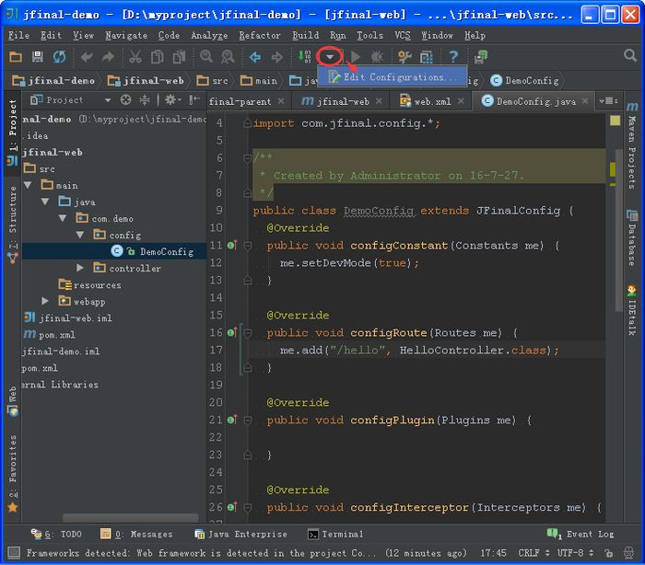This screenshot has width=645, height=565.
Task: Click the Save All toolbar icon
Action: point(37,57)
